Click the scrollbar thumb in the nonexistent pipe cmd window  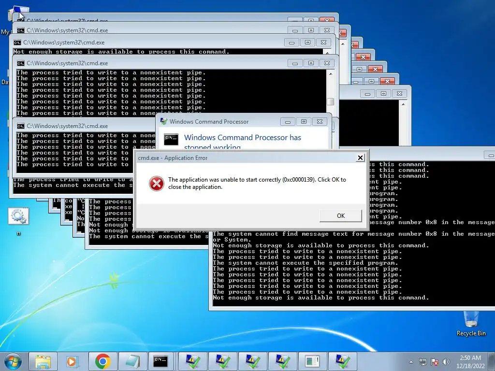(331, 101)
